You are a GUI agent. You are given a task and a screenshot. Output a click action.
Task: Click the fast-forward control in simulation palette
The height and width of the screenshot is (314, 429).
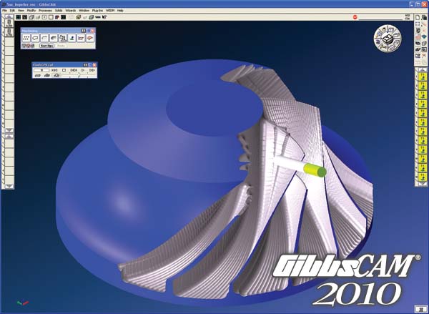pos(92,70)
